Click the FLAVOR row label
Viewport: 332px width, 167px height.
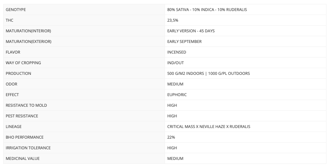point(13,52)
